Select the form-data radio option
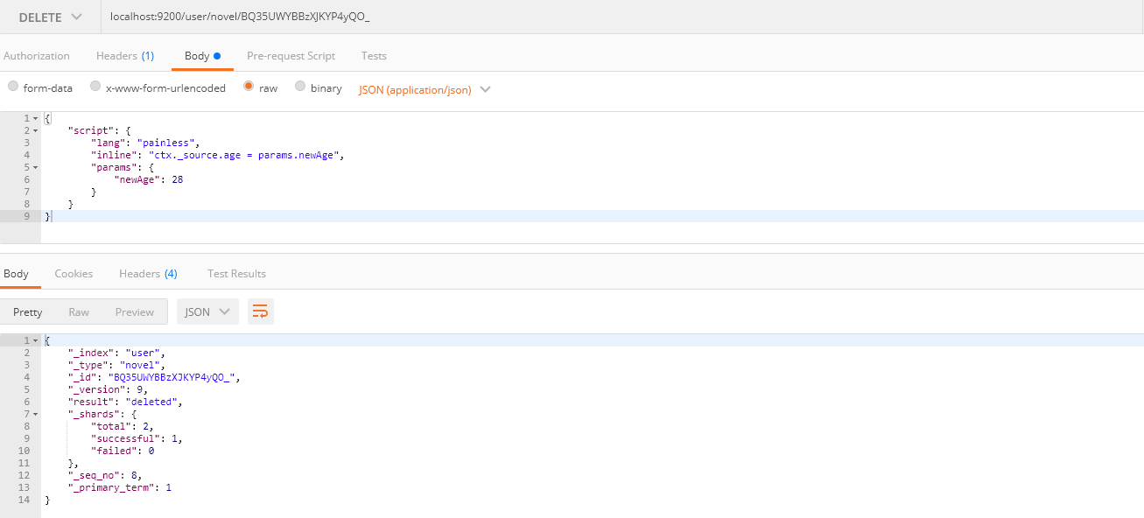Image resolution: width=1144 pixels, height=518 pixels. click(x=13, y=87)
